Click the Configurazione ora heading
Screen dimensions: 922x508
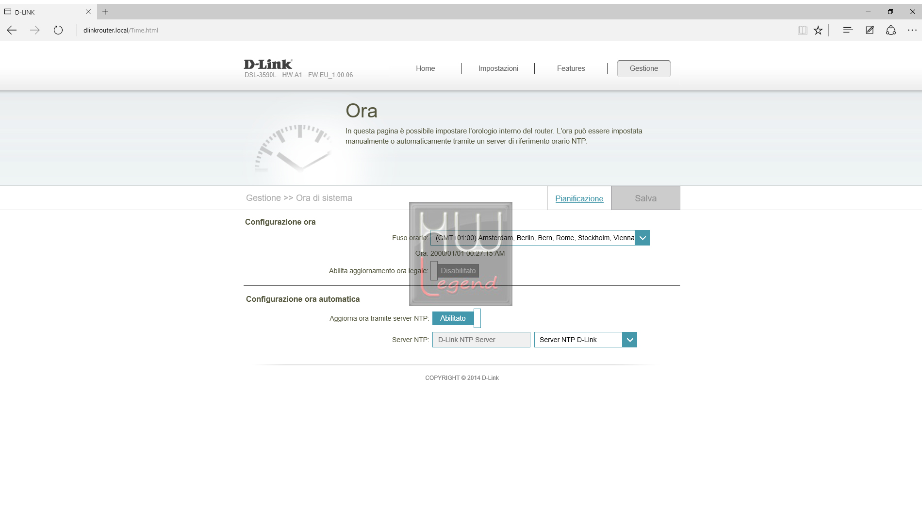point(280,222)
